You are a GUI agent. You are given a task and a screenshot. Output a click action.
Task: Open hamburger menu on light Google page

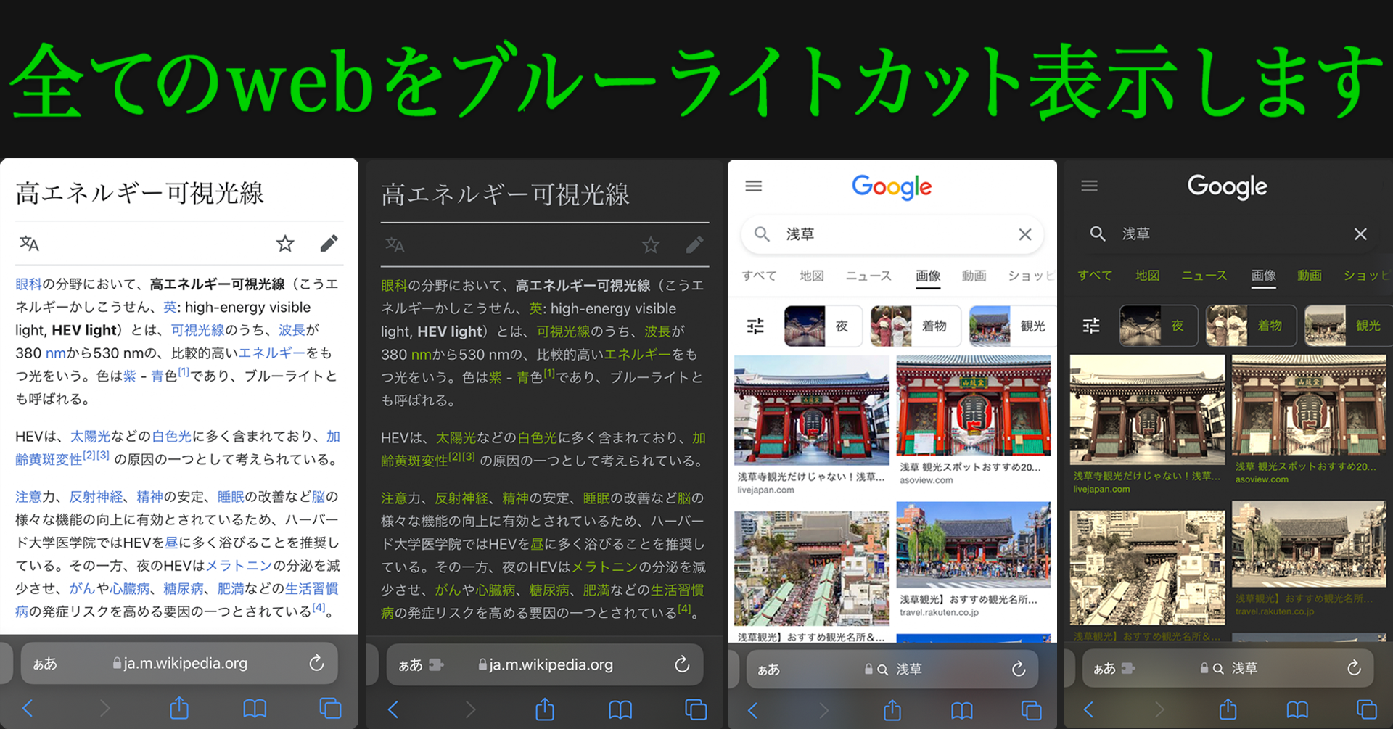pos(754,186)
